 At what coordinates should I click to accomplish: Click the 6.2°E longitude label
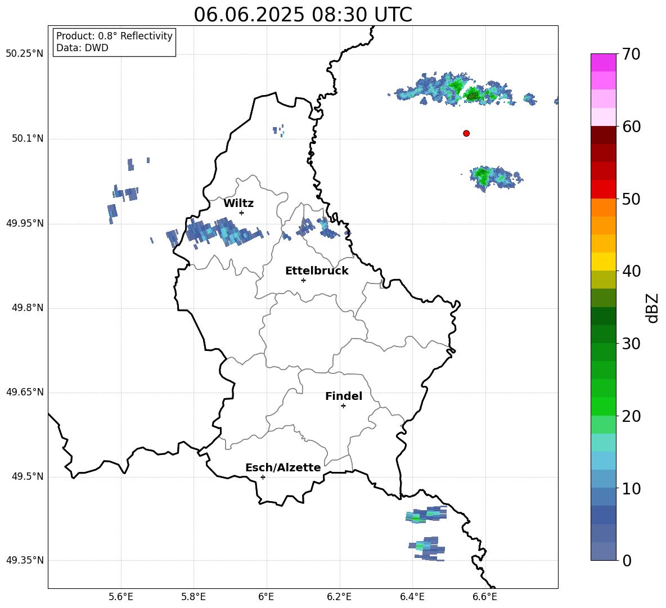point(339,597)
